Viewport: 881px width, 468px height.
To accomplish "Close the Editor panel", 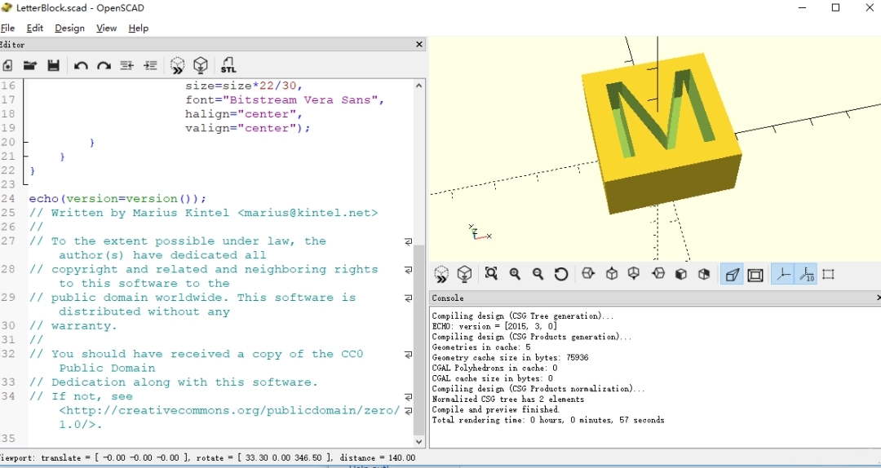I will 419,44.
